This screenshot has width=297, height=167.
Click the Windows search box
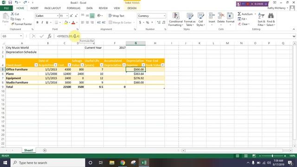coord(48,163)
